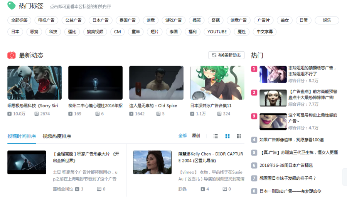
Task: Select the 公益广告 tag
Action: [x=73, y=20]
